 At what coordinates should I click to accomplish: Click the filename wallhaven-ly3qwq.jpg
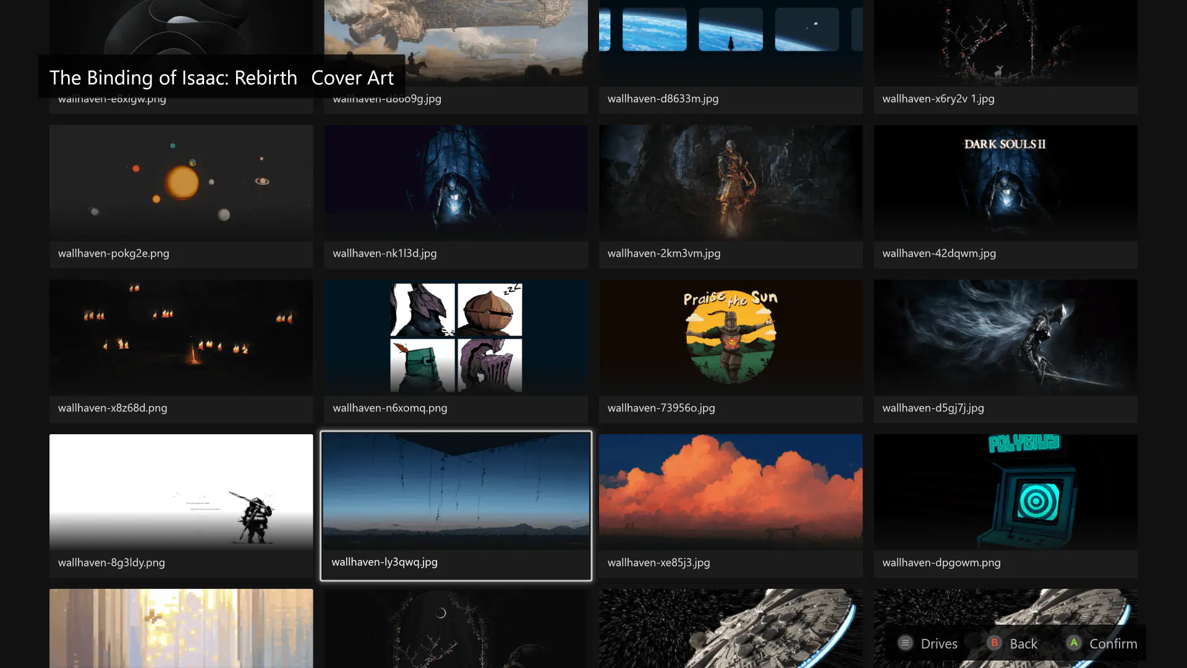point(385,562)
